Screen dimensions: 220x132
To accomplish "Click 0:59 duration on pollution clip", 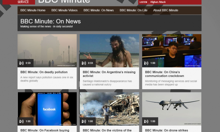I will (x=28, y=63).
